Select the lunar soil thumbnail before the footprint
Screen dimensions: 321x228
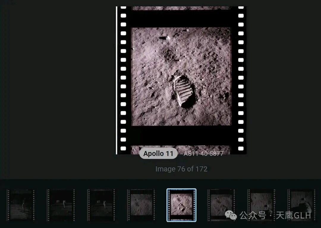click(x=141, y=205)
